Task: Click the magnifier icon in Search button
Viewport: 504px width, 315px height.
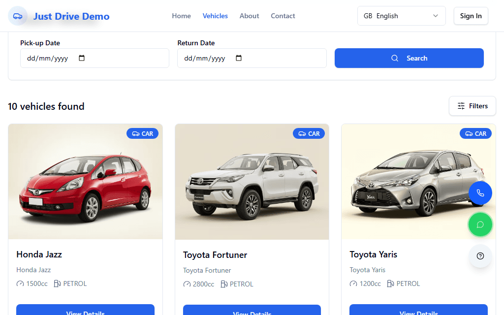Action: click(x=395, y=58)
